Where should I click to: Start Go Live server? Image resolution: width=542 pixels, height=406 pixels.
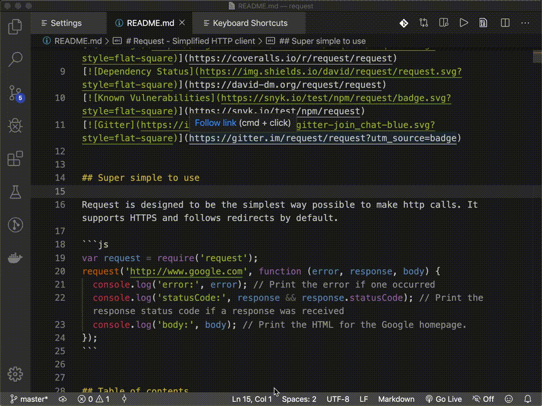click(444, 399)
